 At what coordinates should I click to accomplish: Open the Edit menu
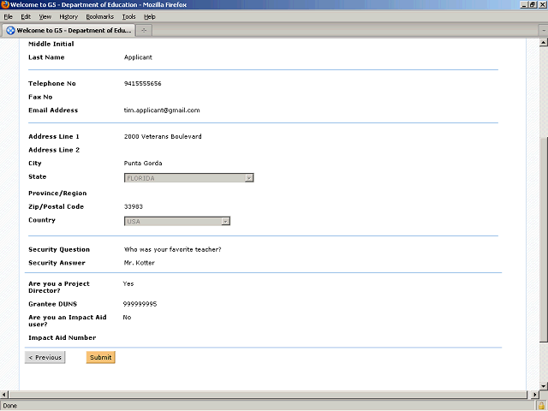click(26, 17)
